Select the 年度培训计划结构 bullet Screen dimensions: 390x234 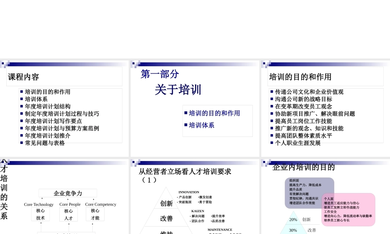tap(48, 106)
